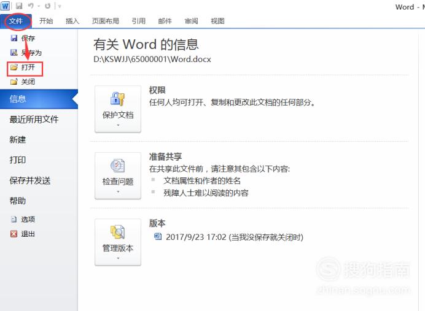Switch to the 视图 ribbon tab
Screen dimensions: 425x311
pyautogui.click(x=217, y=21)
